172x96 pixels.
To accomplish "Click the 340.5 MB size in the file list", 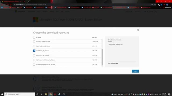I will [95, 51].
